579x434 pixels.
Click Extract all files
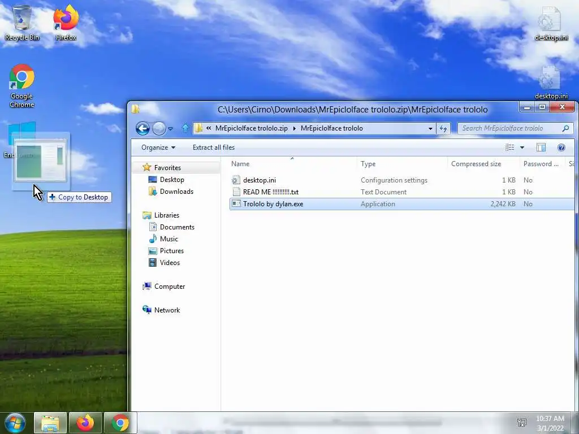[213, 147]
